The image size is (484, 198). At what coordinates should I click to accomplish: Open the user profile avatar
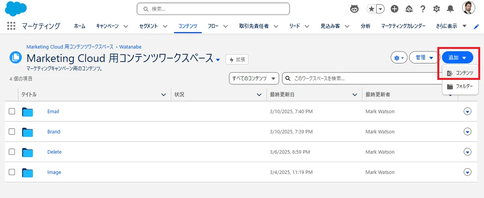coord(468,8)
